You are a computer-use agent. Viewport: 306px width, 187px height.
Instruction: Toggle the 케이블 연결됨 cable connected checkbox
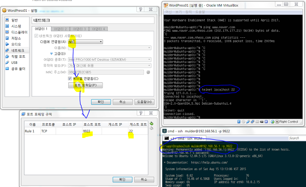[70, 79]
